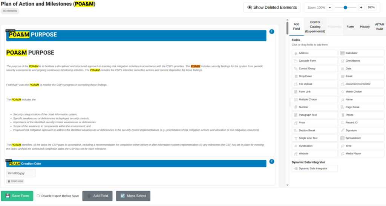The image size is (386, 206).
Task: Insert a Section Break element
Action: (x=314, y=130)
